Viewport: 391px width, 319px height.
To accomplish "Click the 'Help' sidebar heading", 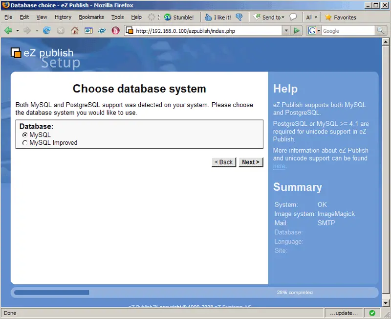I will tap(285, 89).
